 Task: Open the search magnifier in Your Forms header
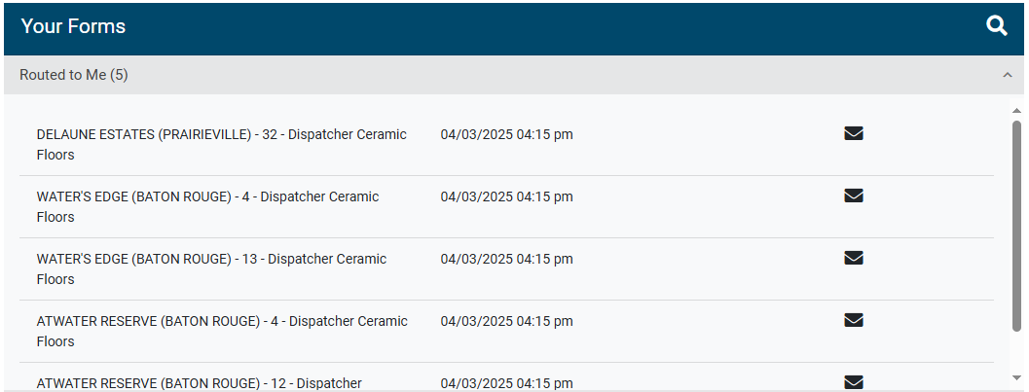tap(996, 26)
